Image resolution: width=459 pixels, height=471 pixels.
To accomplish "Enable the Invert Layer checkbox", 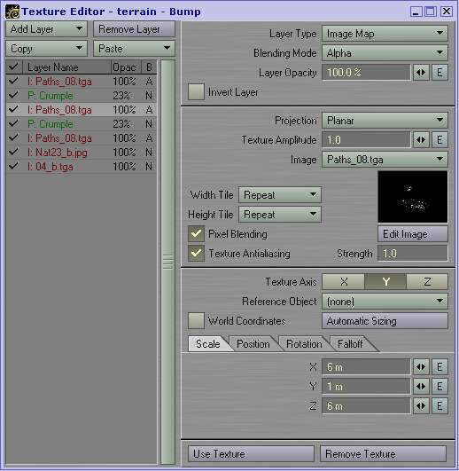I will (196, 92).
